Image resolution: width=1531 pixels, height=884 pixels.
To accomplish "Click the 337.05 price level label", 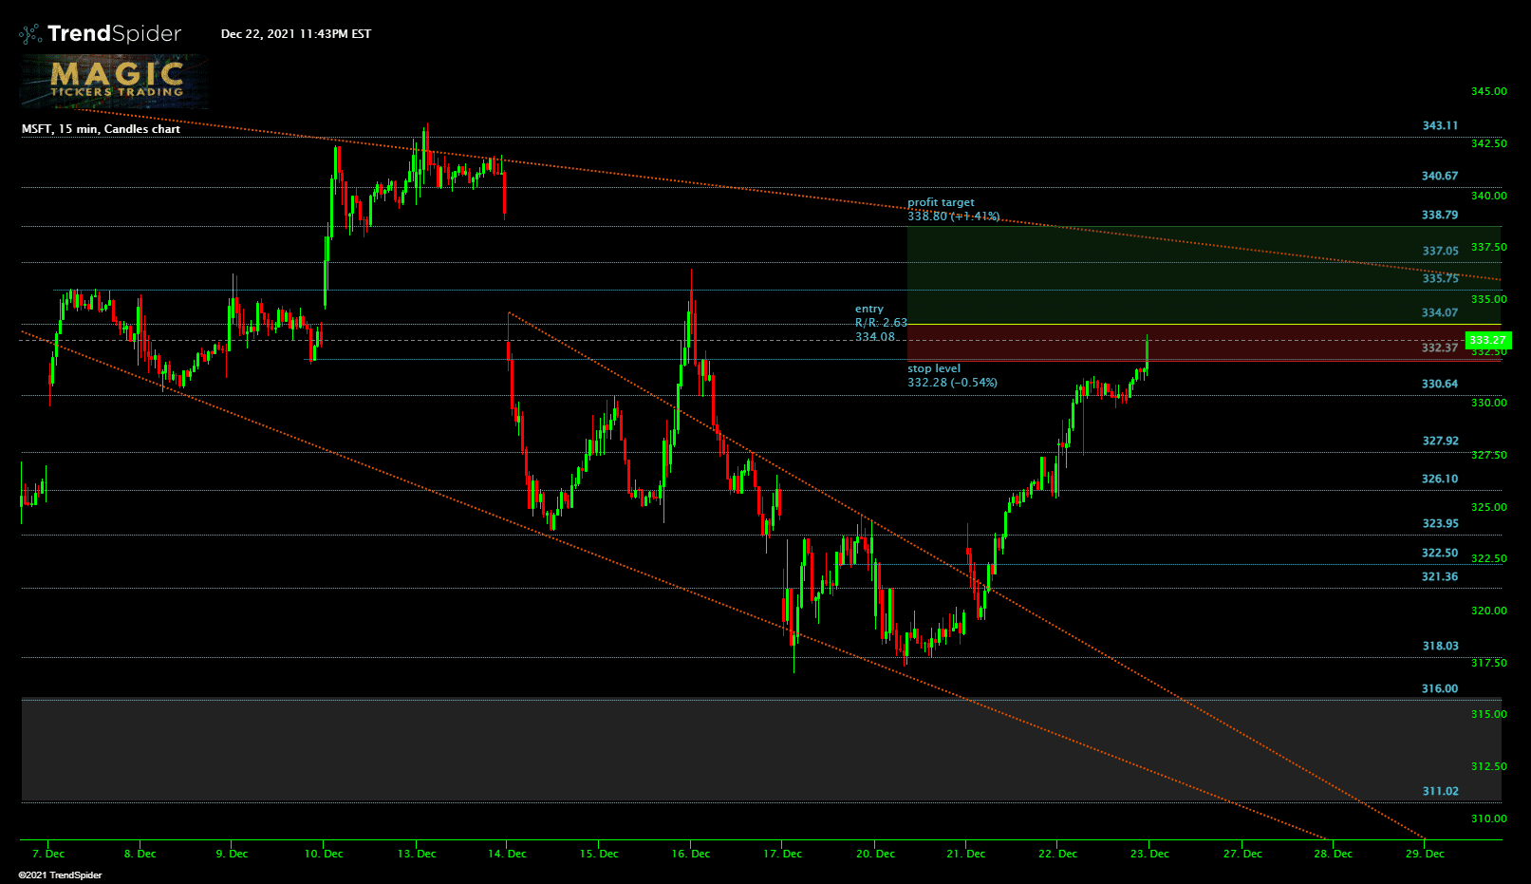I will click(1440, 251).
